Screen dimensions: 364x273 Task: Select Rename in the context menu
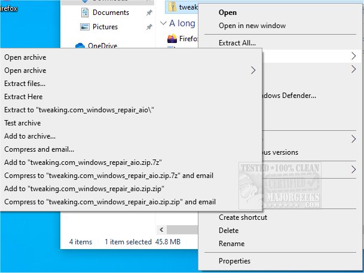tap(232, 244)
